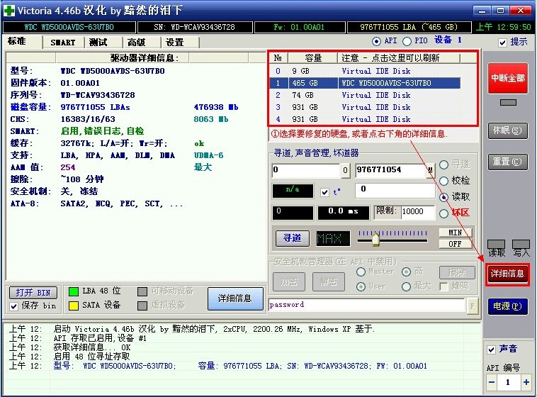Viewport: 537px width, 397px height.
Task: Switch to the SMART tab
Action: coord(63,43)
